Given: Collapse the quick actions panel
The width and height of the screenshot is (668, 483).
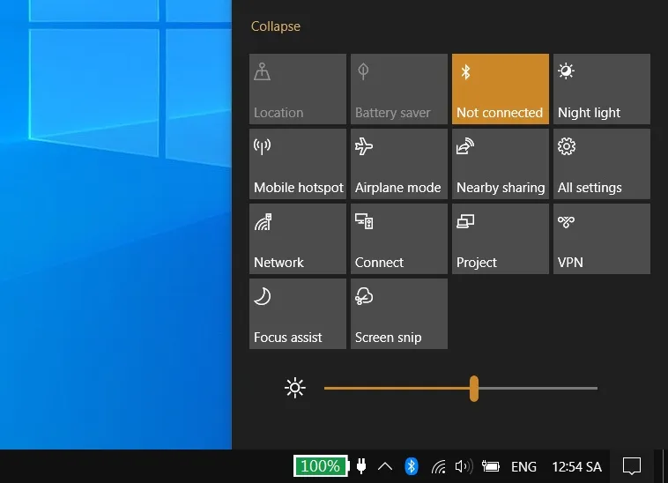Looking at the screenshot, I should point(275,26).
